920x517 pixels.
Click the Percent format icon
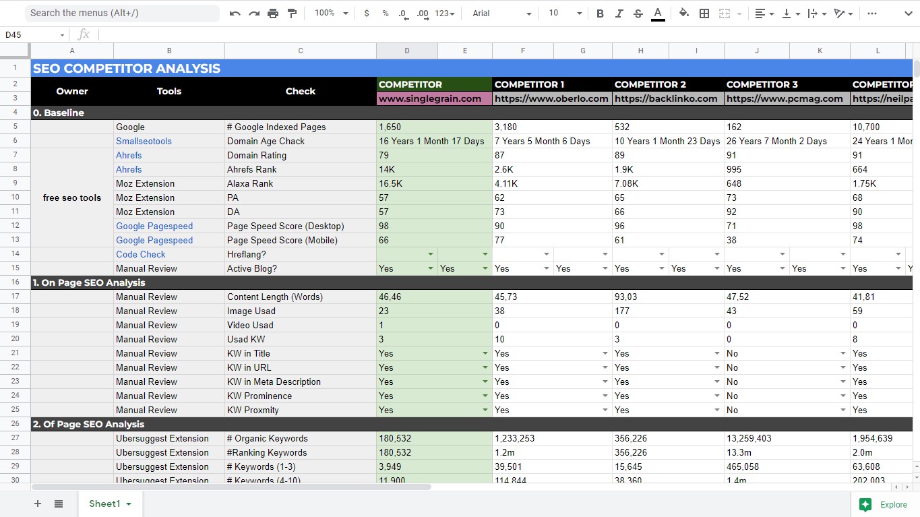click(x=385, y=13)
